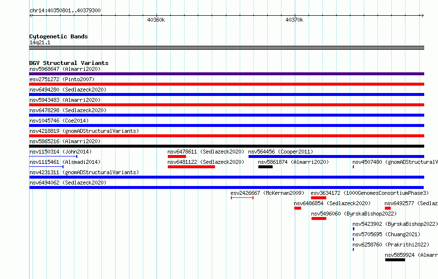The image size is (438, 279).
Task: Open variant nsv6486854 (Sedlazeck2020) label
Action: coord(332,203)
